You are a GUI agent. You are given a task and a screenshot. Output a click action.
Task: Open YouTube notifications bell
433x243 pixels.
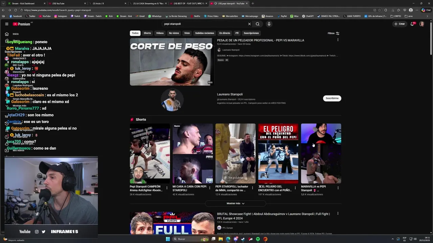412,24
